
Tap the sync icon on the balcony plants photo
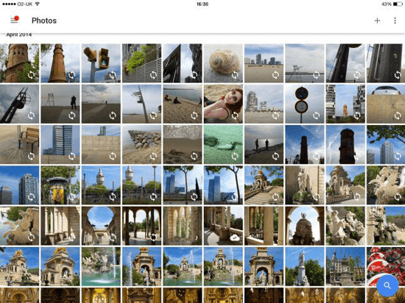pos(153,75)
